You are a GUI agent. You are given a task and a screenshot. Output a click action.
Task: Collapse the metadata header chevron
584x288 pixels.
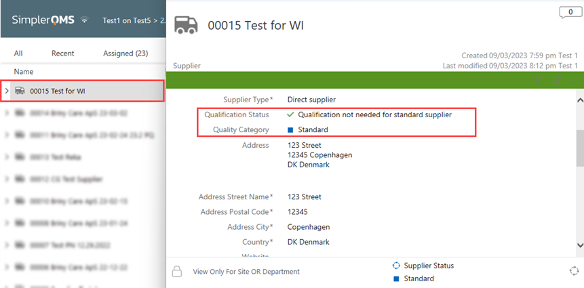(x=576, y=80)
